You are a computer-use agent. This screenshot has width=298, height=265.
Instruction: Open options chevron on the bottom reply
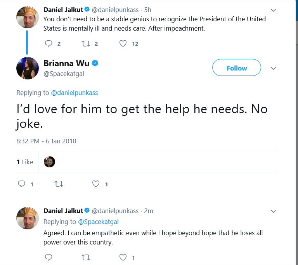point(273,211)
